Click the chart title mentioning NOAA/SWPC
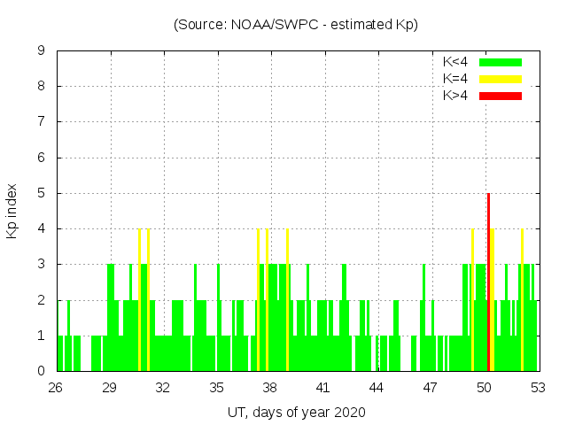The width and height of the screenshot is (567, 425). pos(296,25)
